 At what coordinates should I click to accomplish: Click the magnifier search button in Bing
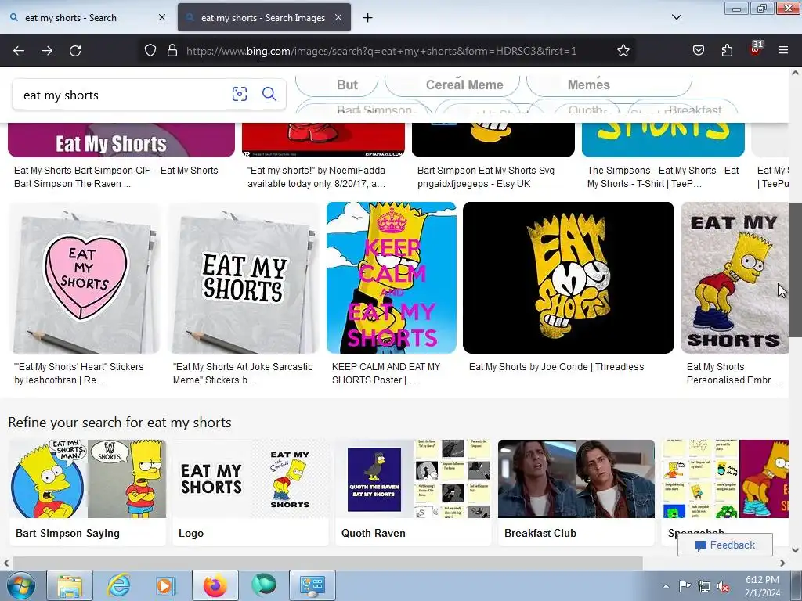(x=269, y=94)
